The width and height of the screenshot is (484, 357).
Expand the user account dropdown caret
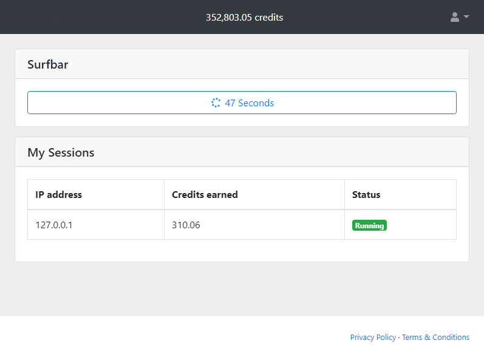click(x=466, y=17)
